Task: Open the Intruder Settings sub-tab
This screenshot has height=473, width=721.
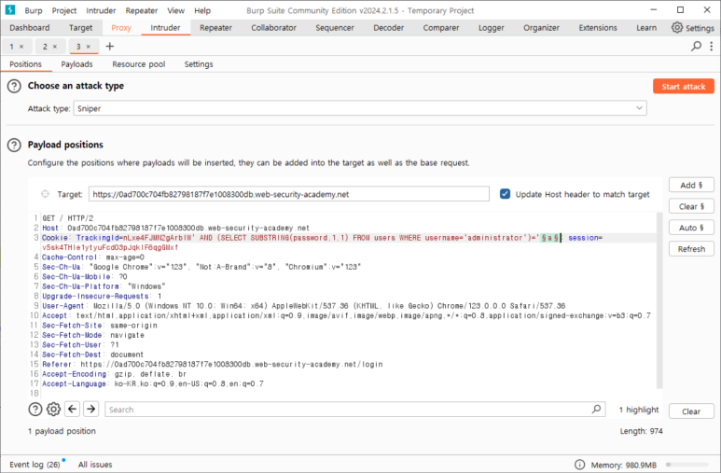Action: pyautogui.click(x=199, y=64)
